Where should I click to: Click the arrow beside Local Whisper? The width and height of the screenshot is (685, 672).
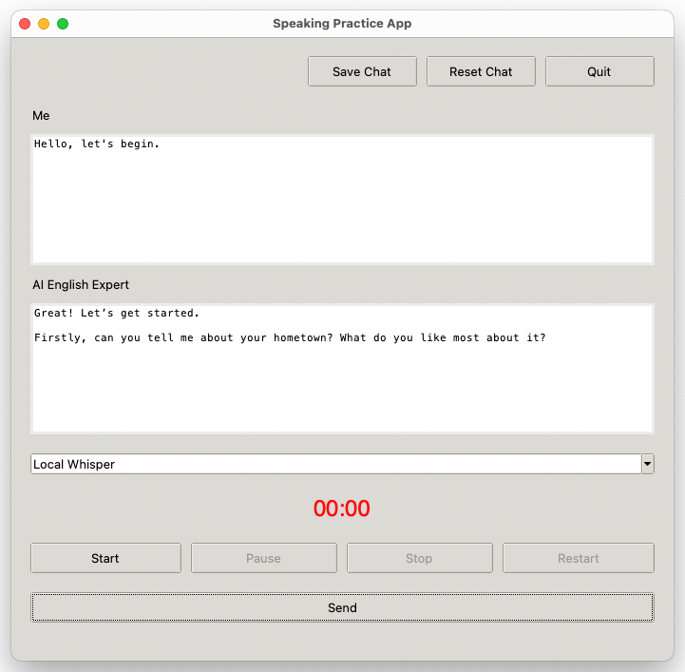(647, 464)
